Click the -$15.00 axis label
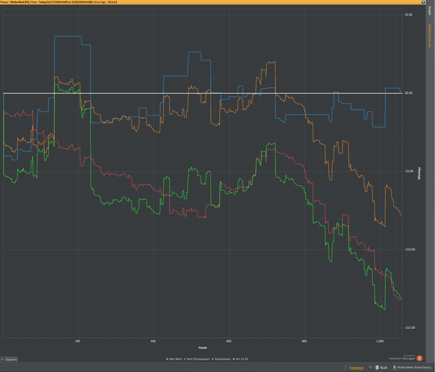This screenshot has height=372, width=435. tap(410, 328)
